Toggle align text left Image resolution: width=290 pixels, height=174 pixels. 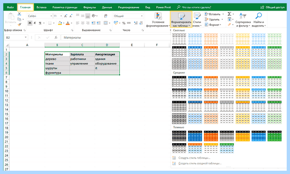pyautogui.click(x=77, y=23)
